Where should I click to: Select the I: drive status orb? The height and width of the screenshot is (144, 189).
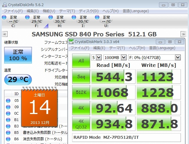click(74, 17)
